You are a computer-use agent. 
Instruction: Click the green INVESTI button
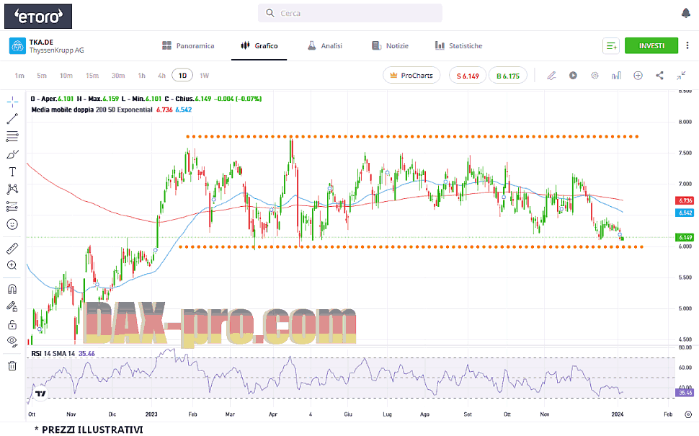point(651,46)
